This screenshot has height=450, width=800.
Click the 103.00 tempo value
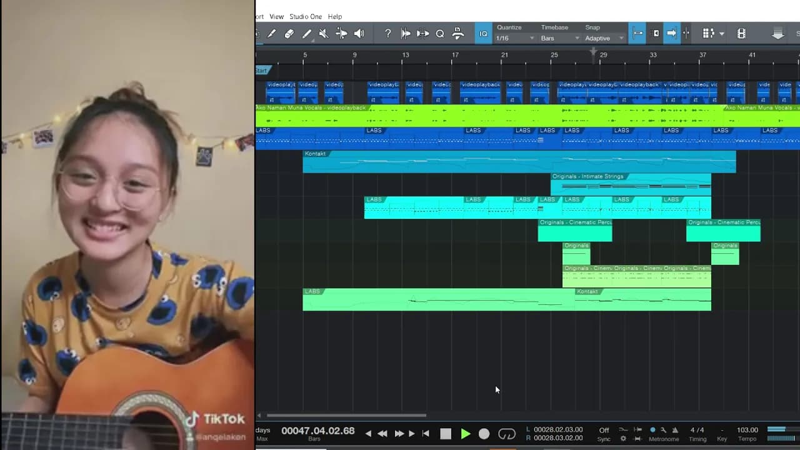747,430
